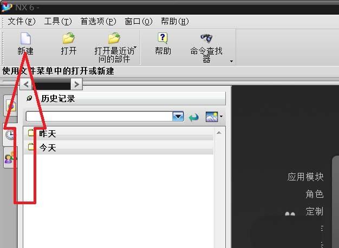Open the history clock sidebar tab
The width and height of the screenshot is (339, 248).
(x=10, y=135)
